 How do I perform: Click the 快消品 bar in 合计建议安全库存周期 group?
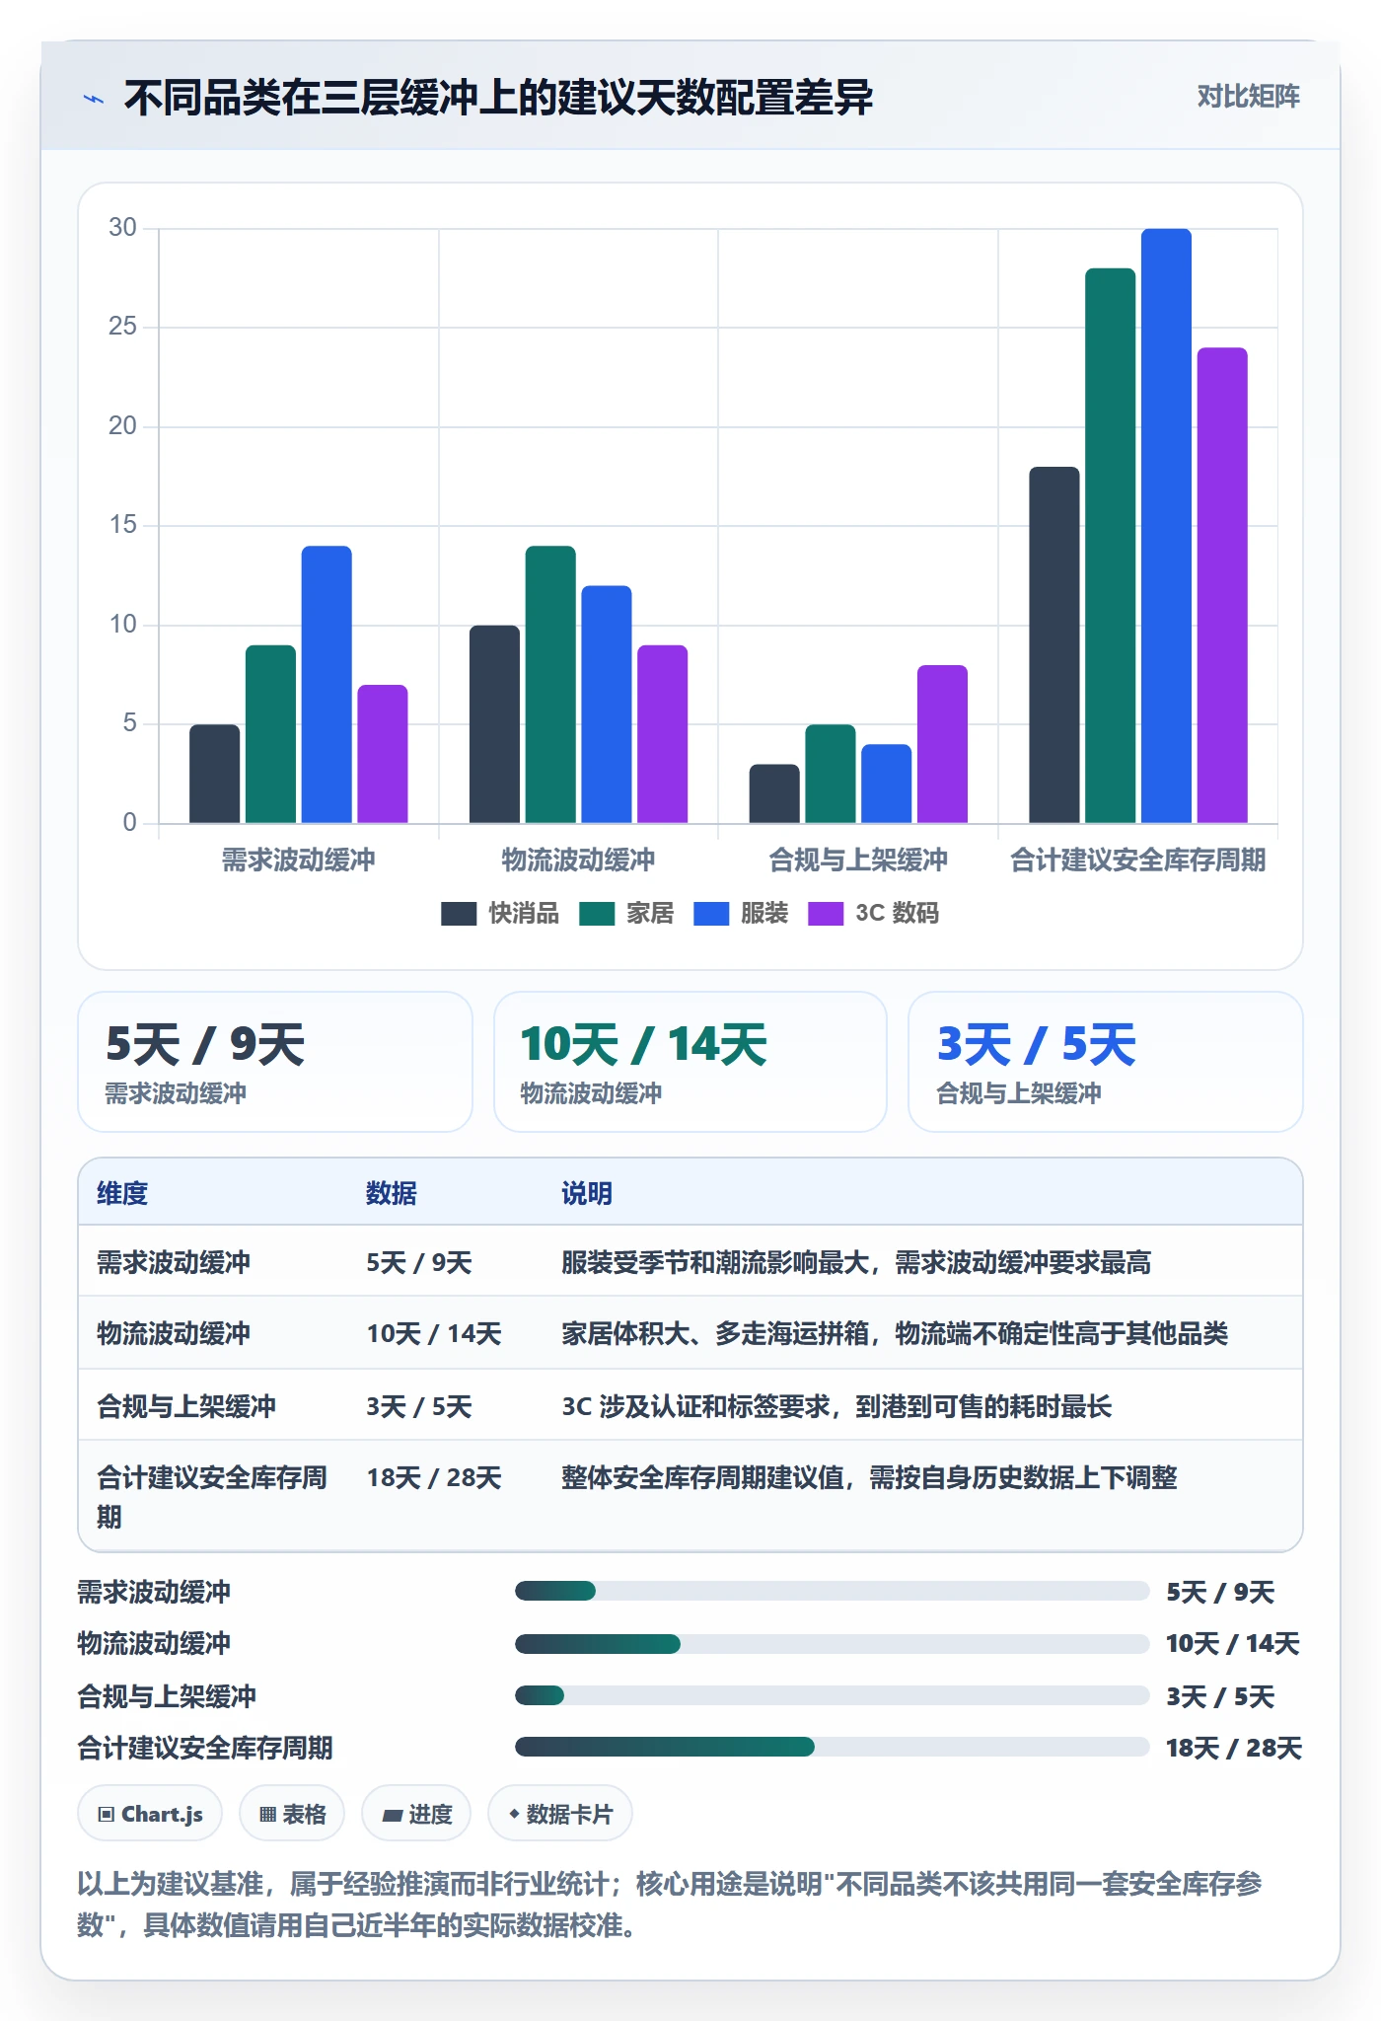pyautogui.click(x=1054, y=644)
